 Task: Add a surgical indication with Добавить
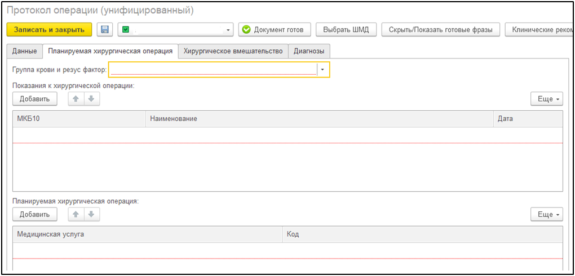[35, 99]
